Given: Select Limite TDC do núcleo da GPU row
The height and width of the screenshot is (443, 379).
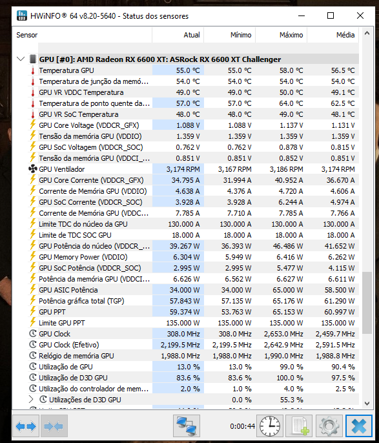Looking at the screenshot, I should coord(83,224).
